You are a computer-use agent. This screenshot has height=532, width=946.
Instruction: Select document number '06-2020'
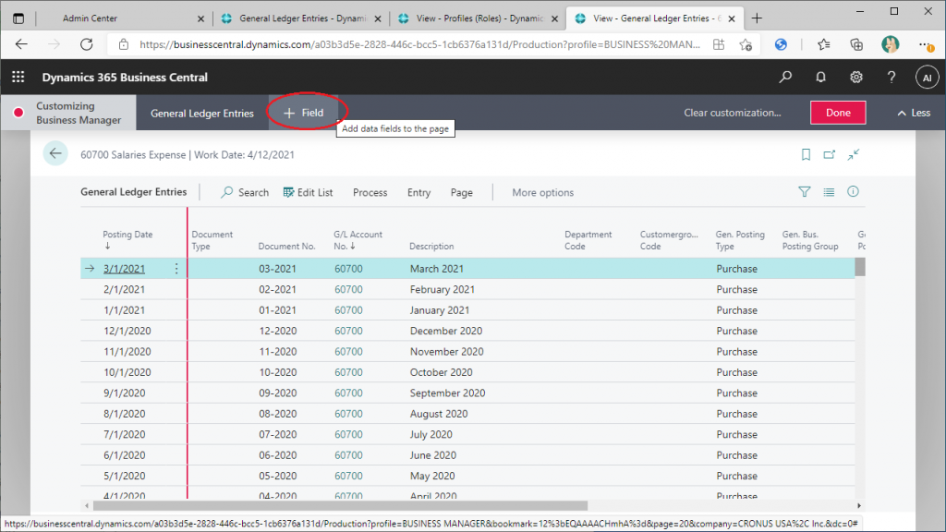tap(277, 454)
